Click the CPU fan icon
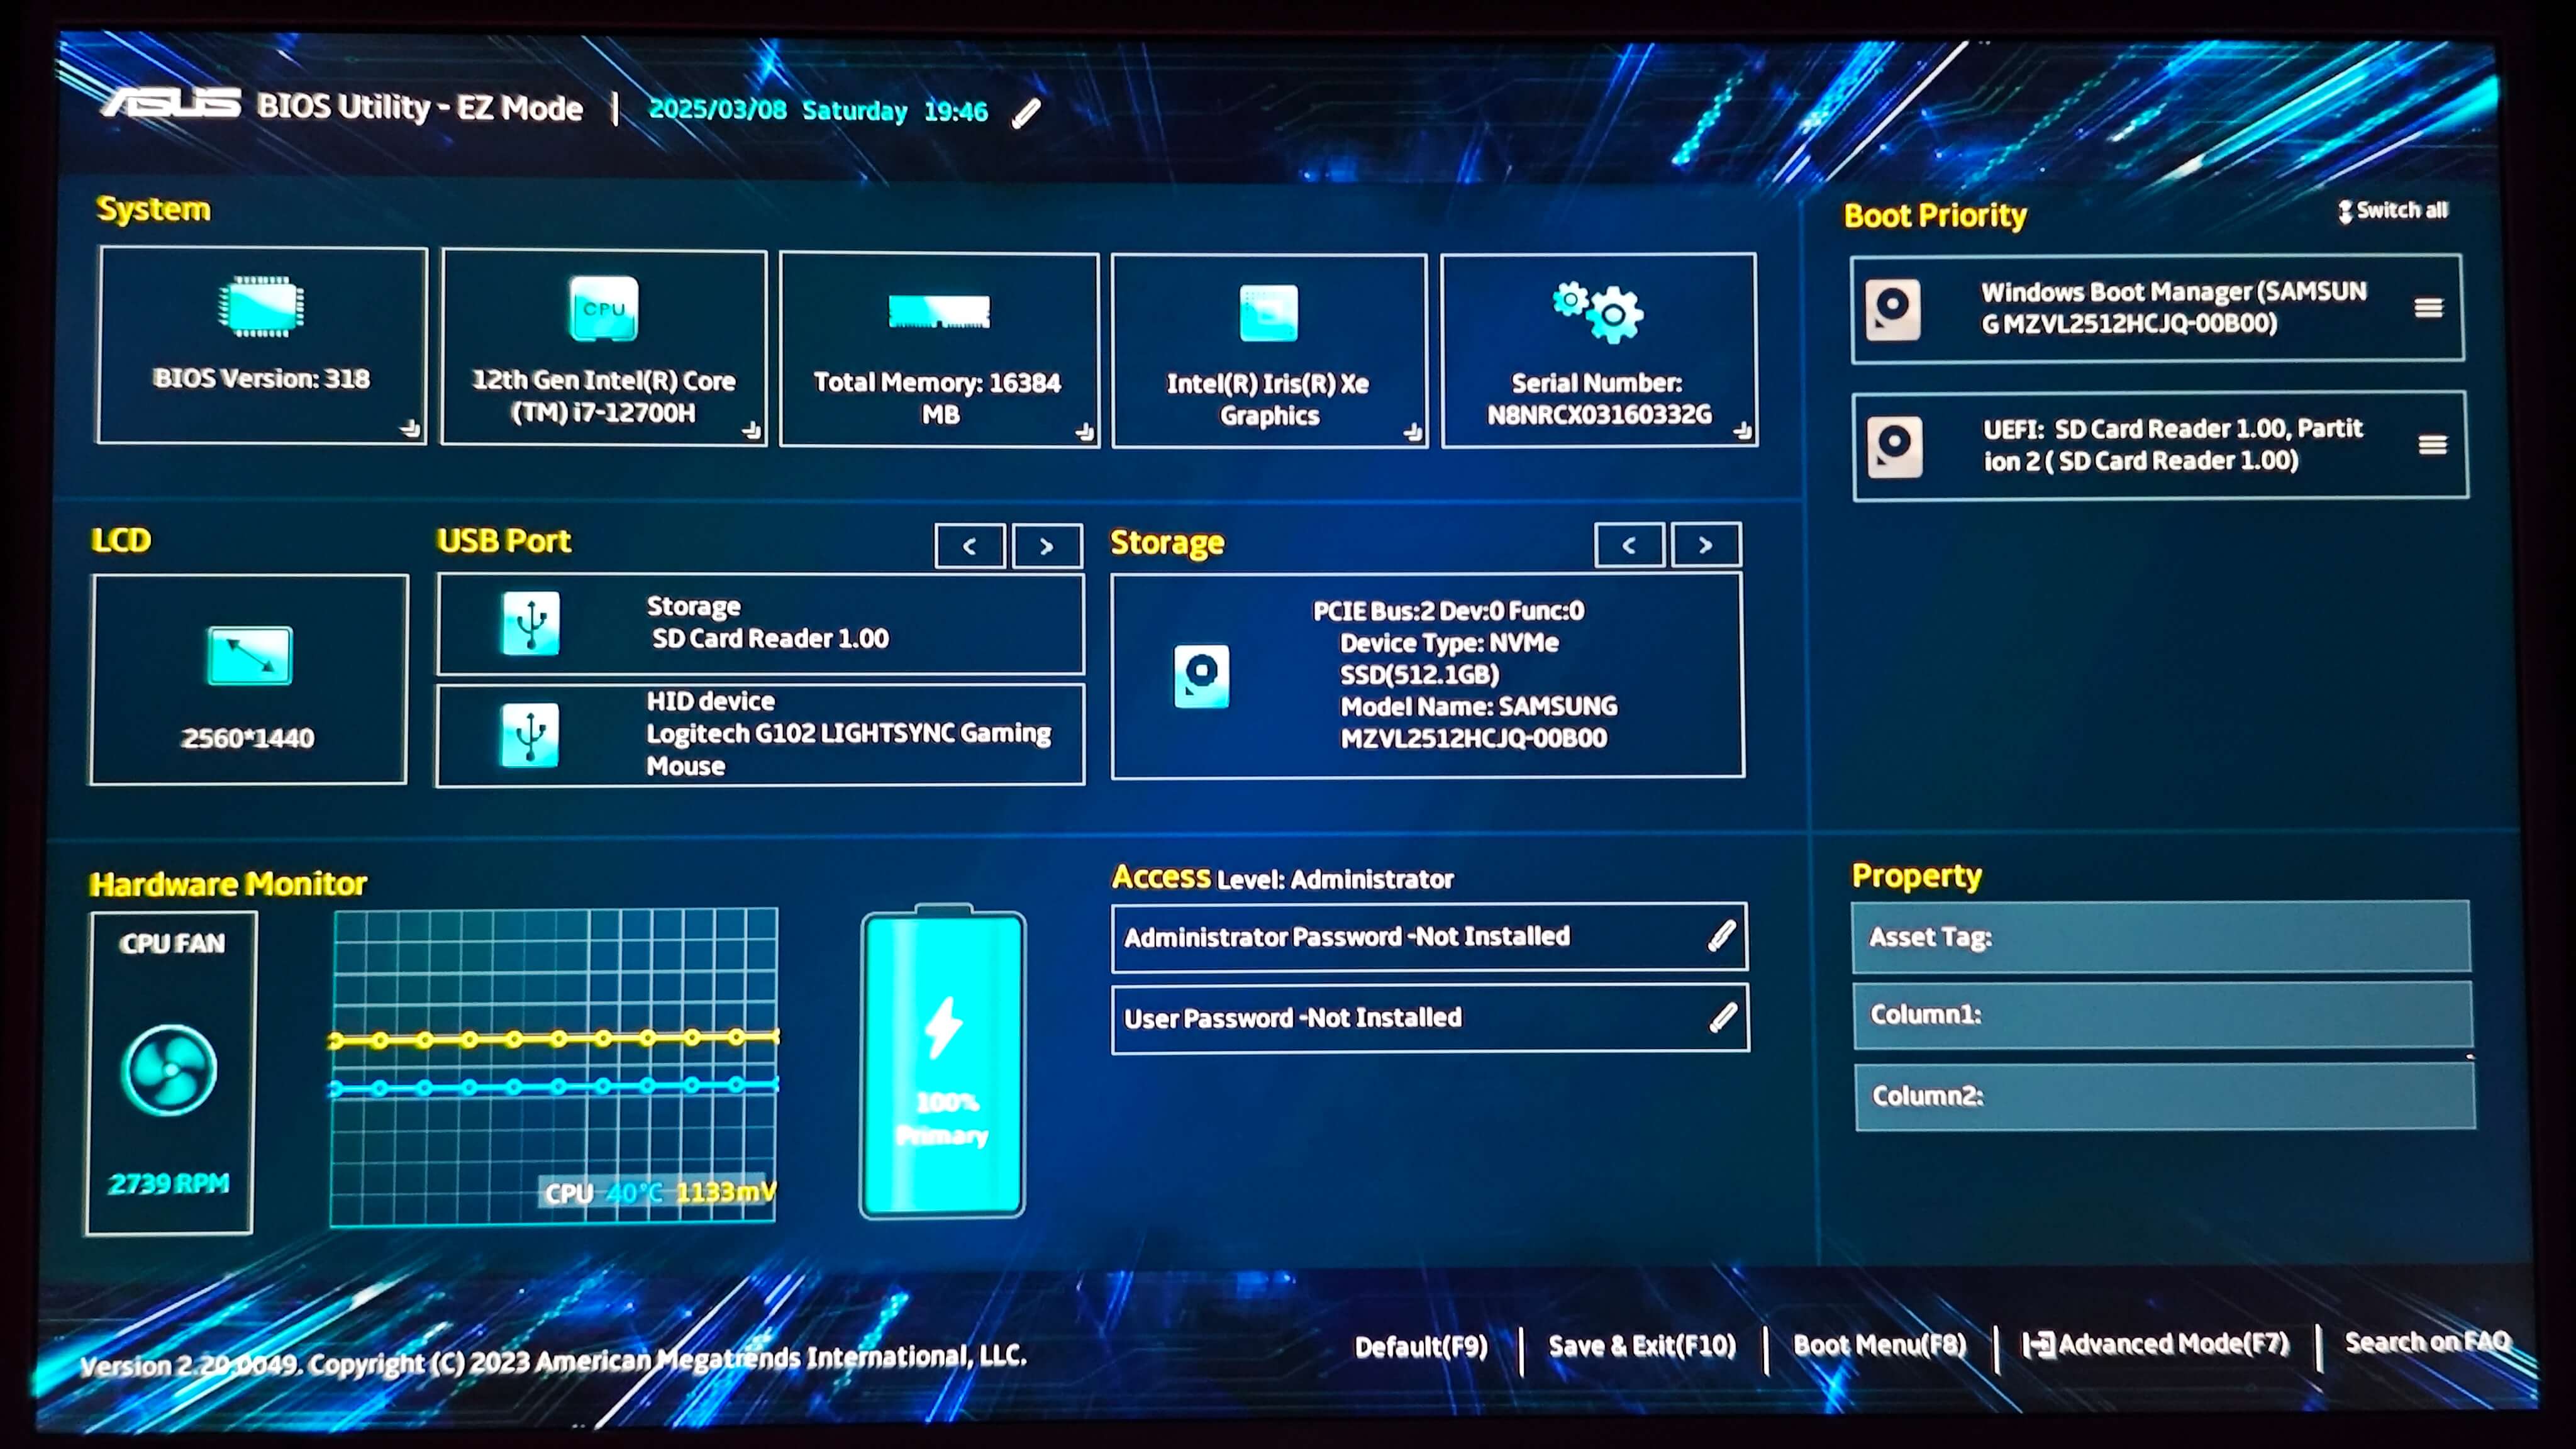 [x=169, y=1070]
